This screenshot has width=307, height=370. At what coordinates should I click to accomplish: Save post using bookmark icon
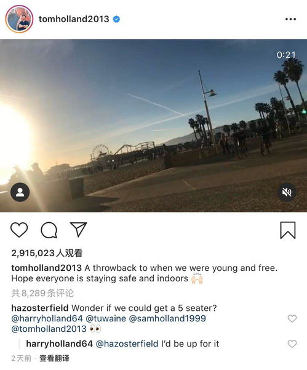point(288,230)
